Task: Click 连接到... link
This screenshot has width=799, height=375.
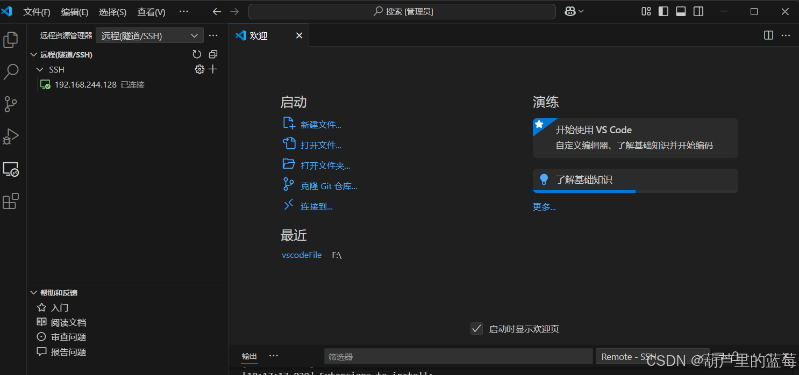Action: point(317,206)
